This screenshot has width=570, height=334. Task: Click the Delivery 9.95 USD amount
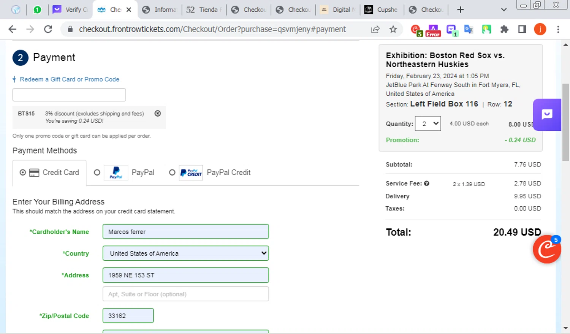(527, 196)
